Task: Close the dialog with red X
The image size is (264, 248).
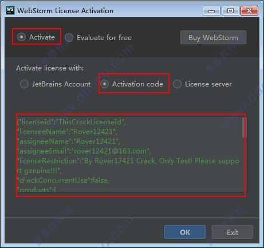Action: tap(249, 11)
